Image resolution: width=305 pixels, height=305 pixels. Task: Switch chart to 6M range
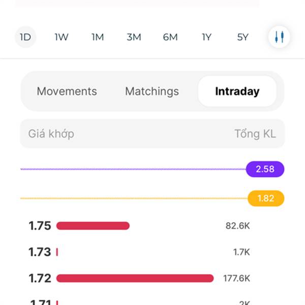point(170,37)
